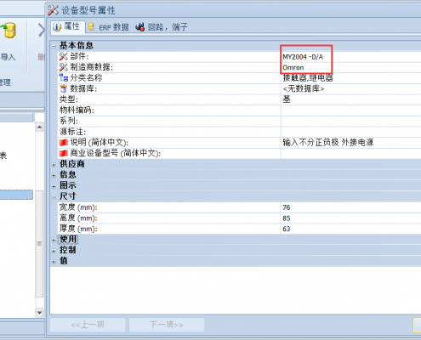Switch to the ERP 数据 tab

[x=108, y=27]
